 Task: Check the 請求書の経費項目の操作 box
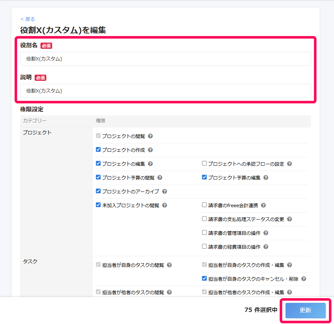[x=205, y=246]
